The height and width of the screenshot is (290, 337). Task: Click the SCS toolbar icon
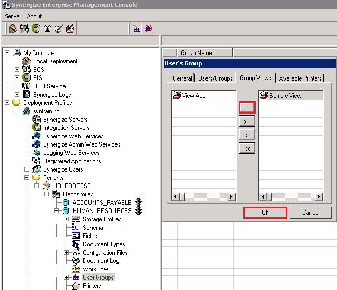24,29
